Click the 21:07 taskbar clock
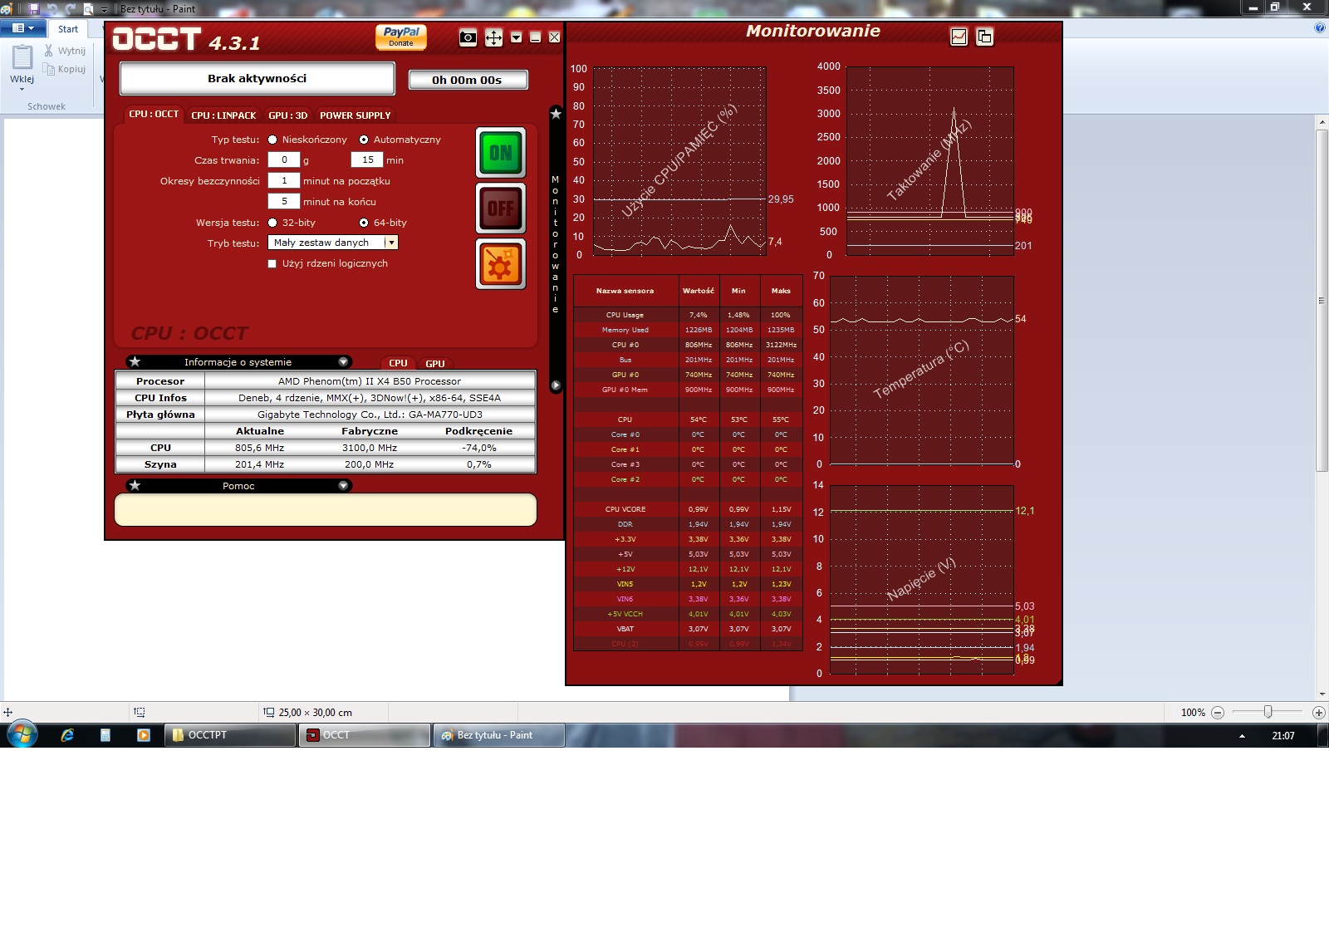The height and width of the screenshot is (942, 1329). click(x=1283, y=735)
